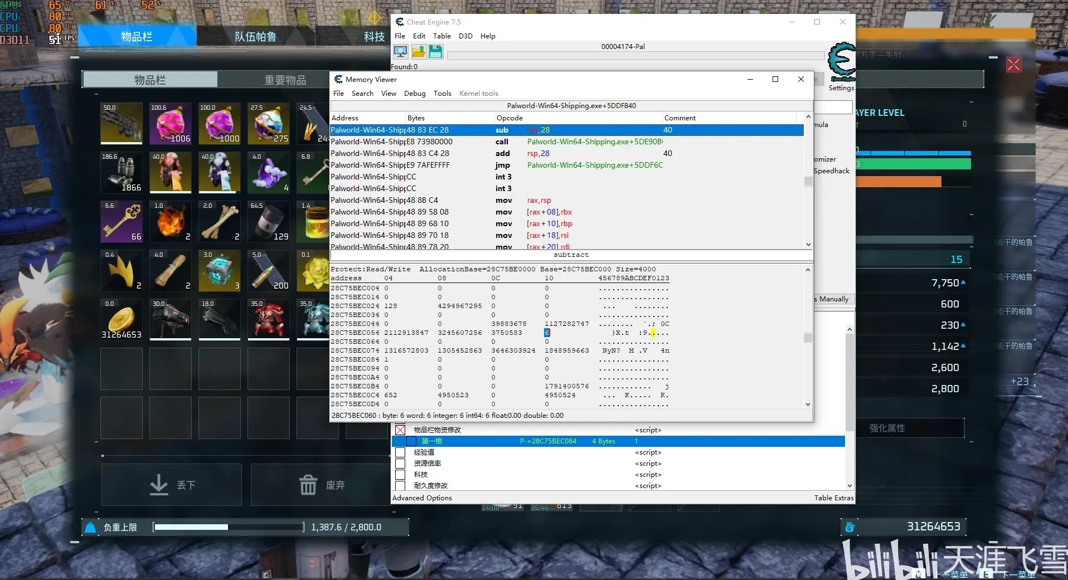
Task: Select the bones item in inventory
Action: 219,222
